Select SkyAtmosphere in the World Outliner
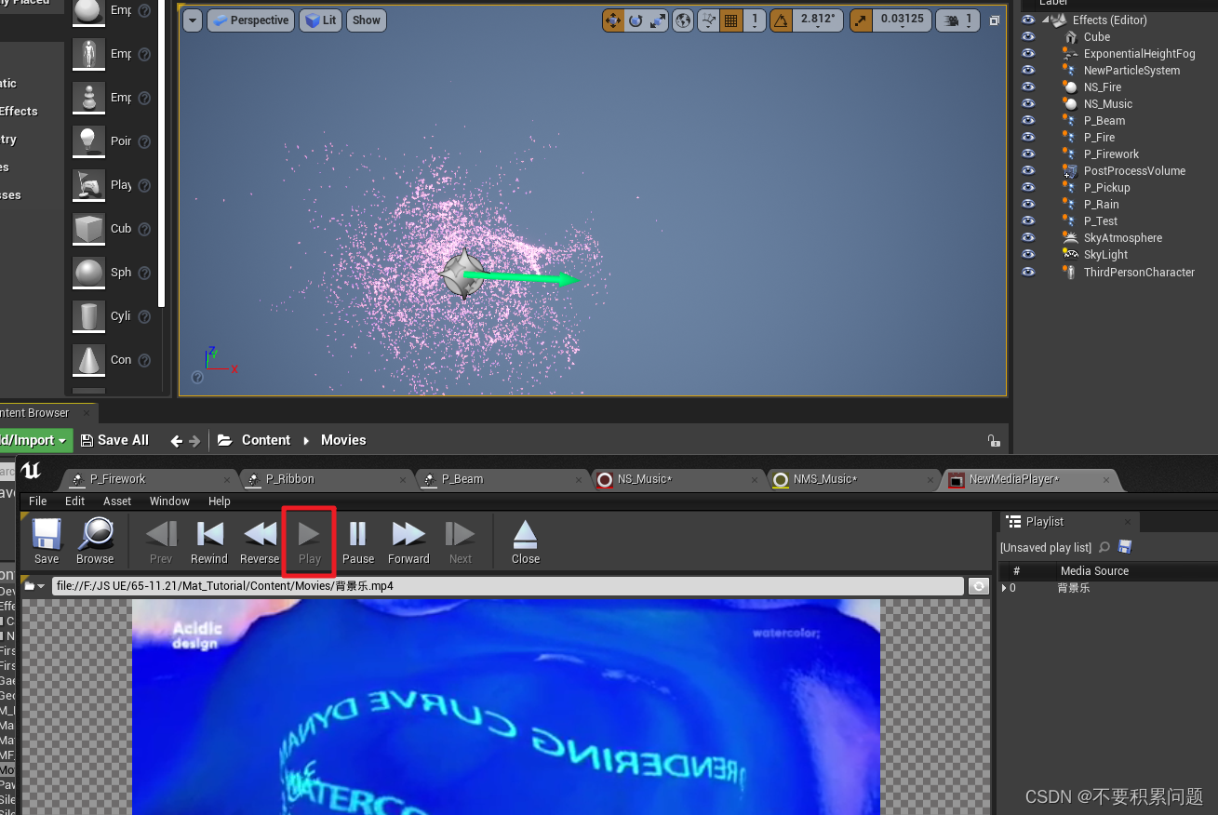The width and height of the screenshot is (1218, 815). click(1123, 238)
